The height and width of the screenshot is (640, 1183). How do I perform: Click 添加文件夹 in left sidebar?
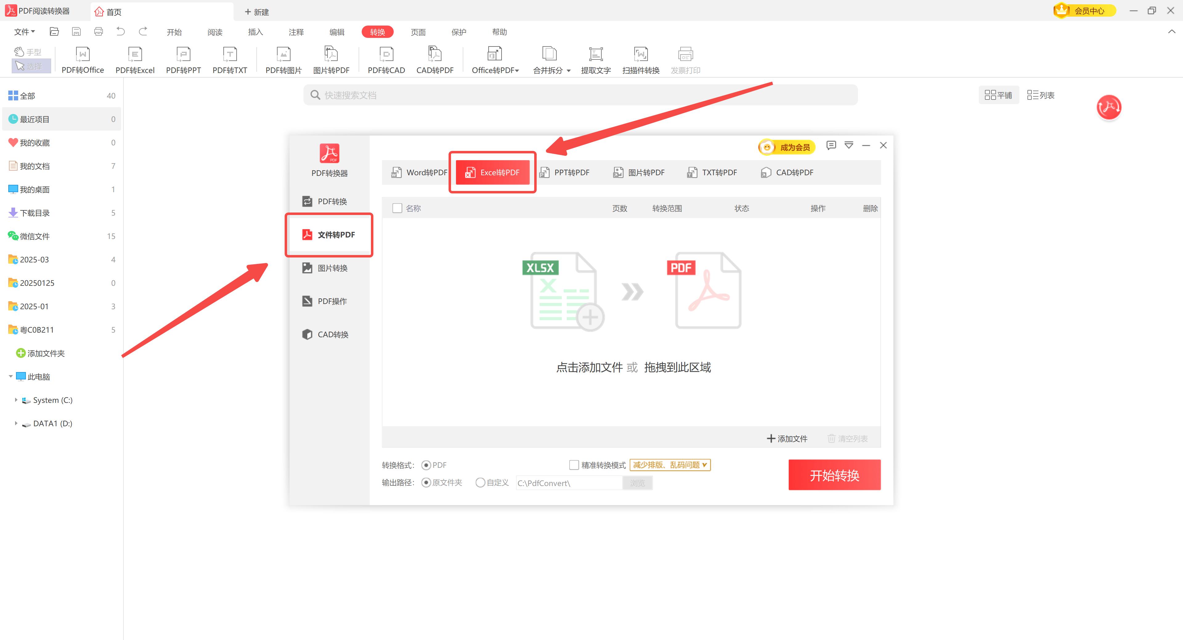tap(40, 354)
